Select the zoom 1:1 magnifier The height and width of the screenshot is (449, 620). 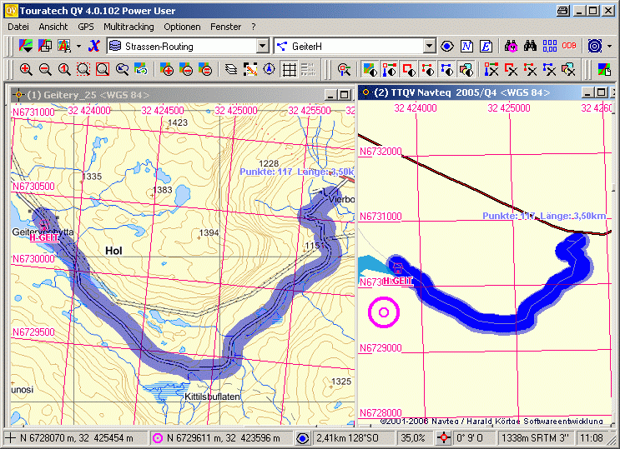[64, 70]
